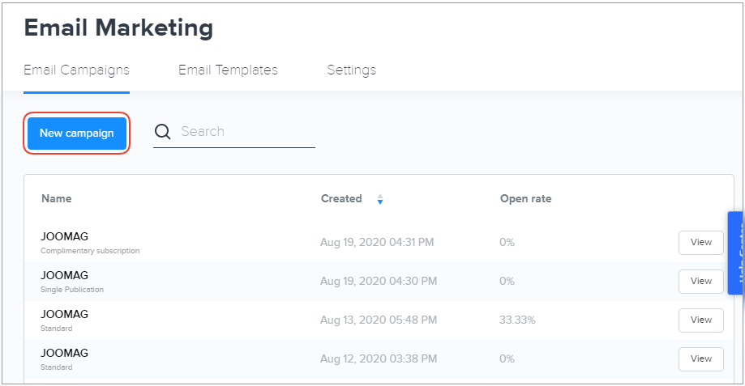
Task: Open the JOOMAG Single Publication row
Action: pyautogui.click(x=65, y=275)
